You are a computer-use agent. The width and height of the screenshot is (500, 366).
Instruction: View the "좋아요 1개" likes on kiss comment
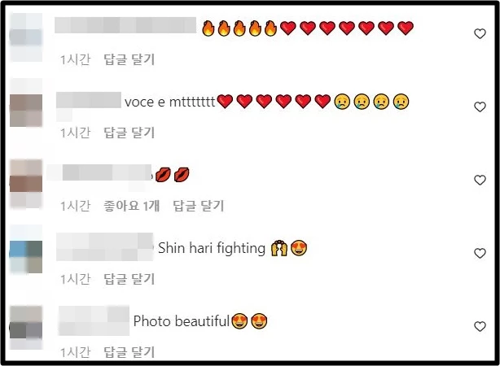coord(131,206)
